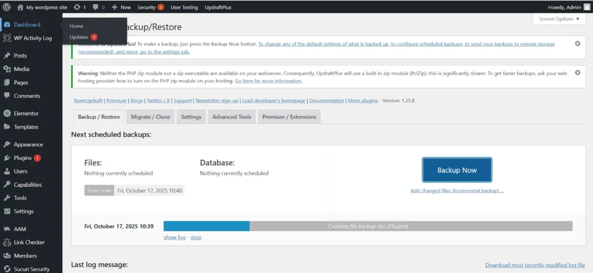Viewport: 593px width, 273px height.
Task: Open the Premium / Extensions tab
Action: point(290,117)
